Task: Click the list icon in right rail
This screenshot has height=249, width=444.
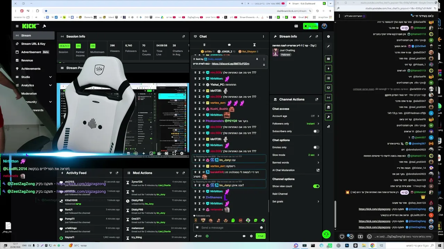Action: (x=328, y=78)
